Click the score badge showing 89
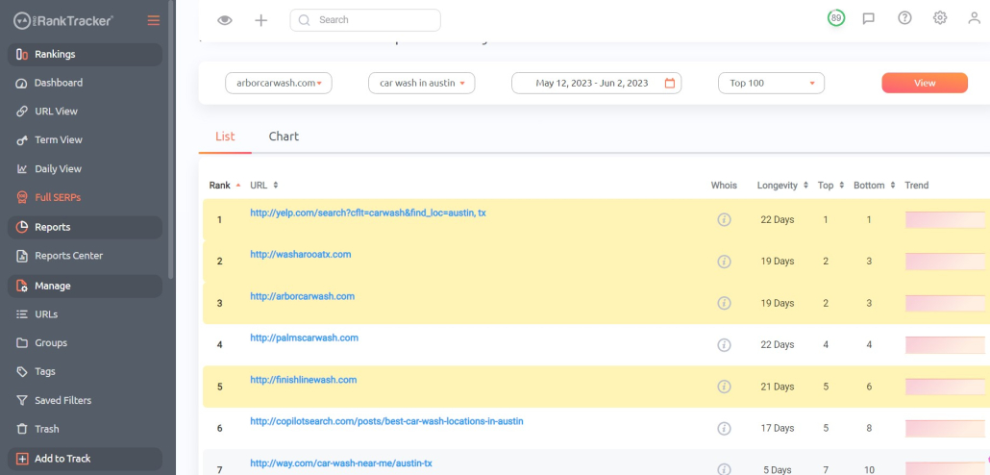Screen dimensions: 990x475 point(836,18)
